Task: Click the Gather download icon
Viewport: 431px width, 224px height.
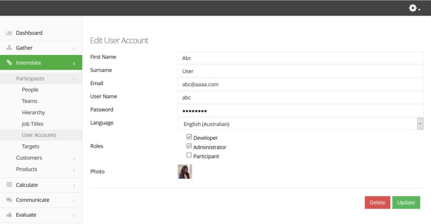Action: tap(9, 47)
